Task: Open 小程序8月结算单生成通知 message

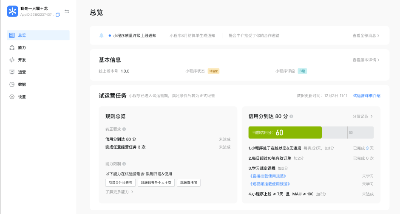Action: [x=192, y=36]
